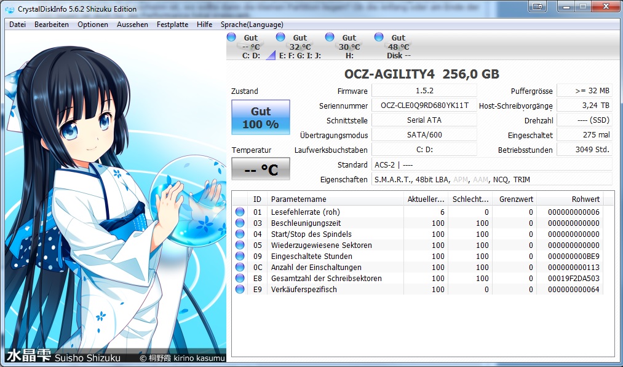Viewport: 623px width, 367px height.
Task: Click the Aktueller... column header
Action: point(426,199)
